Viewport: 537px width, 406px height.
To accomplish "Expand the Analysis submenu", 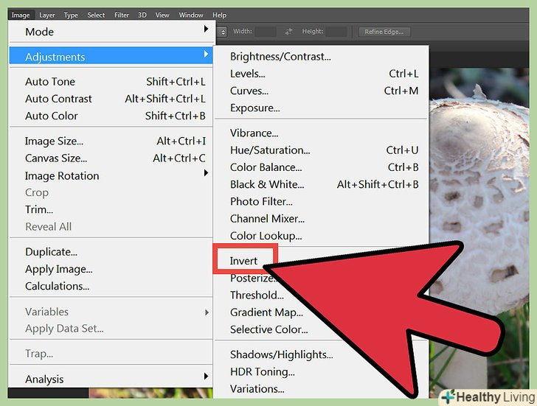I will pos(111,379).
